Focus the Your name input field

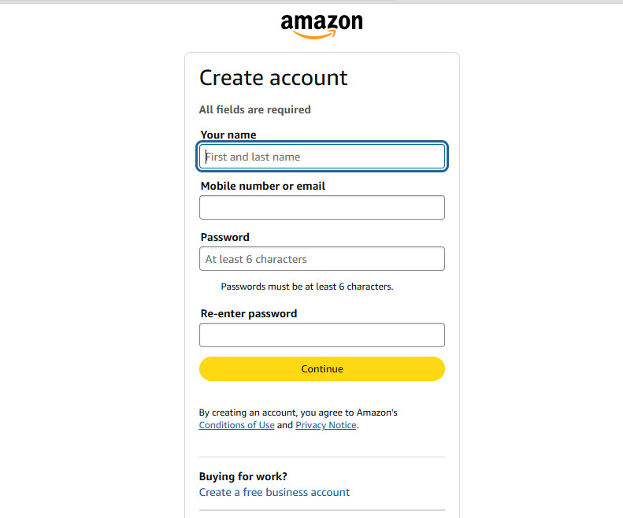(322, 157)
